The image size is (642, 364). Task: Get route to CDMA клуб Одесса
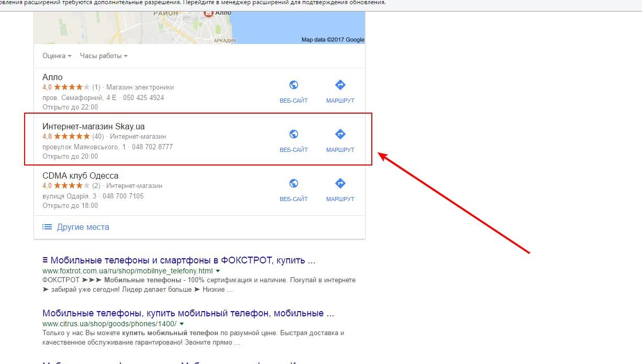click(340, 183)
